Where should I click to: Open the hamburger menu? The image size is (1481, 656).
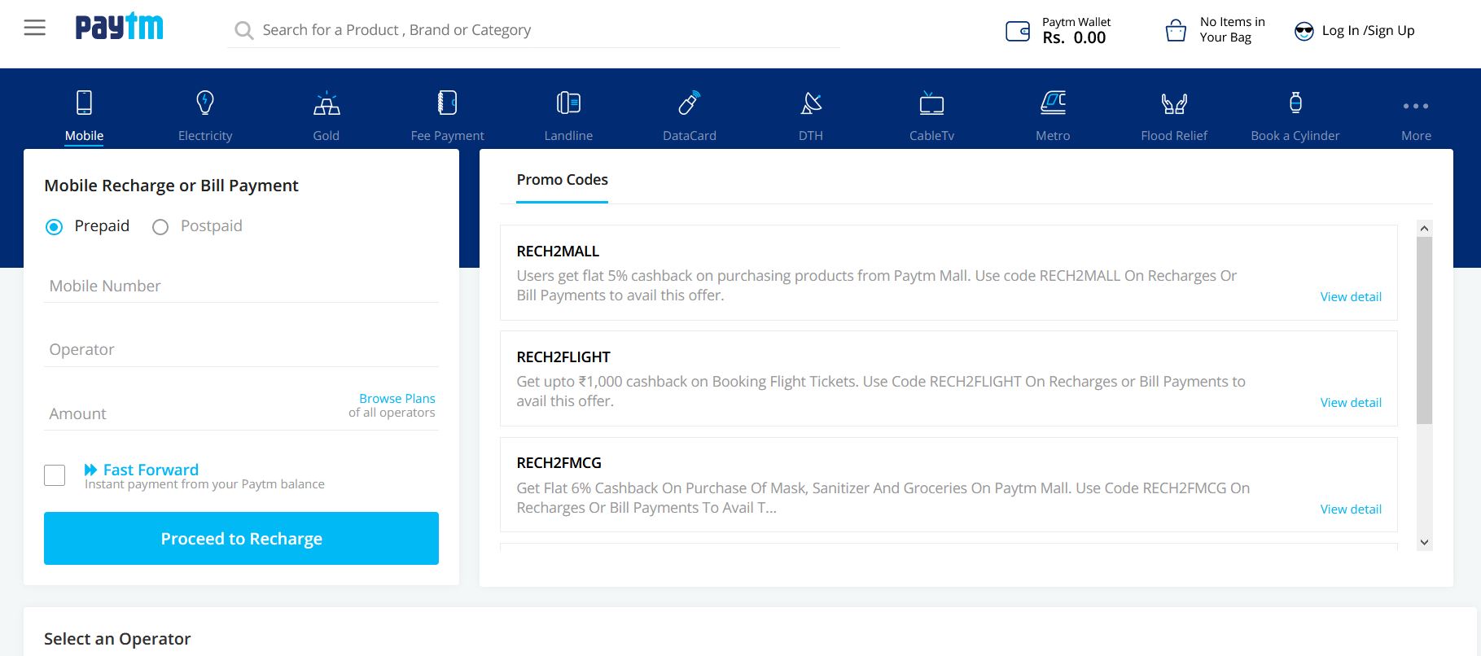click(x=35, y=28)
